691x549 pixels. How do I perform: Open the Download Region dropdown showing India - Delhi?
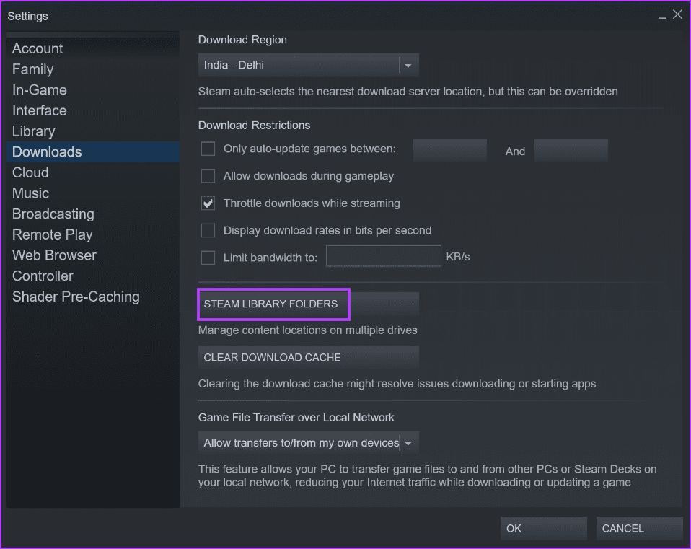point(309,65)
